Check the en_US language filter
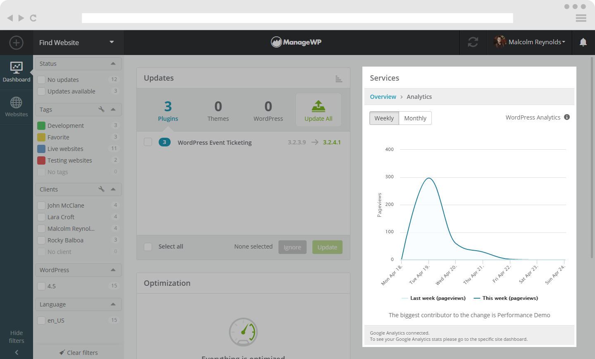The width and height of the screenshot is (595, 359). coord(41,320)
